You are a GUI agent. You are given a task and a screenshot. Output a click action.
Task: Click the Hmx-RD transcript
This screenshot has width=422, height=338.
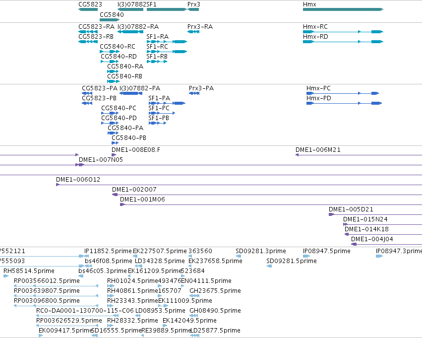tap(343, 42)
